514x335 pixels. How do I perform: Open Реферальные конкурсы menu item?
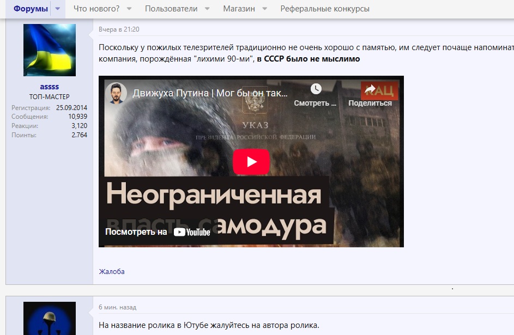point(325,9)
